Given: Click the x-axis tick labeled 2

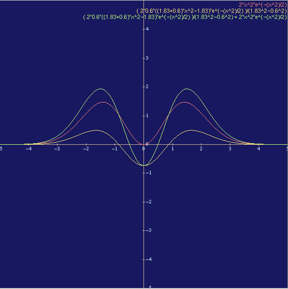Looking at the screenshot, I should point(201,149).
